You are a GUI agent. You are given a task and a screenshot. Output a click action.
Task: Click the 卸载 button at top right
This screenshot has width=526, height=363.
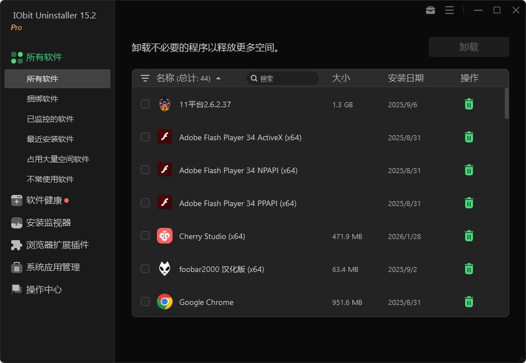pyautogui.click(x=468, y=46)
